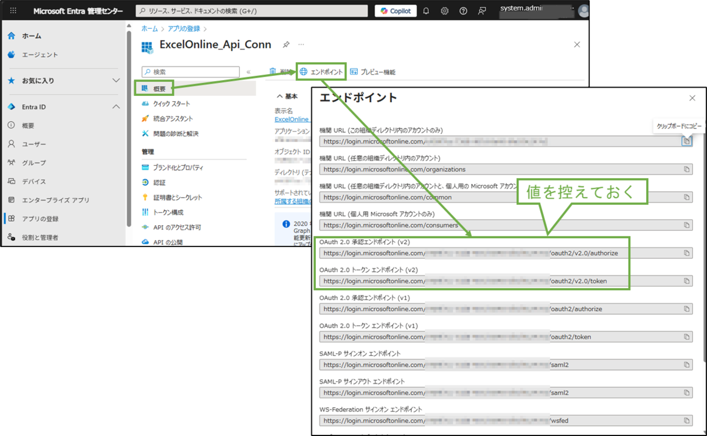Click the ExcelOnline display name link
Image resolution: width=707 pixels, height=436 pixels.
point(292,119)
